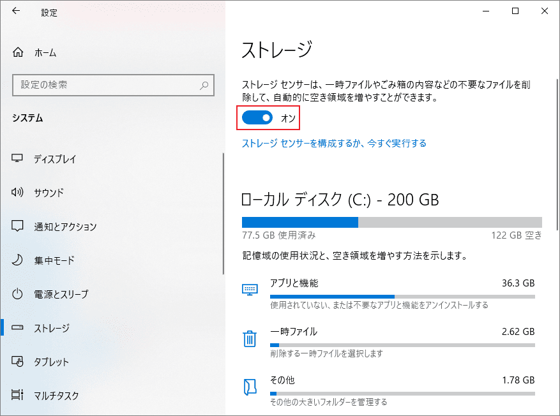Click the home icon in the sidebar
This screenshot has height=416, width=560.
click(20, 52)
